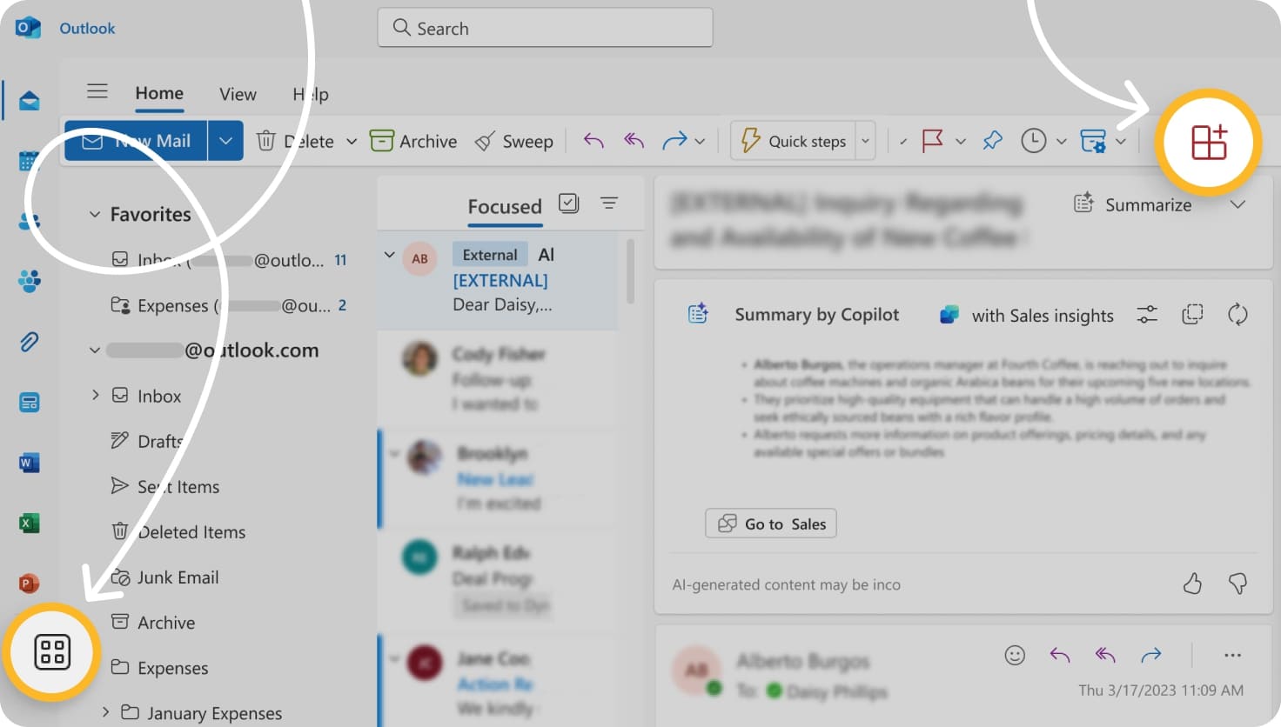Collapse the External conversation thread chevron

[x=389, y=255]
